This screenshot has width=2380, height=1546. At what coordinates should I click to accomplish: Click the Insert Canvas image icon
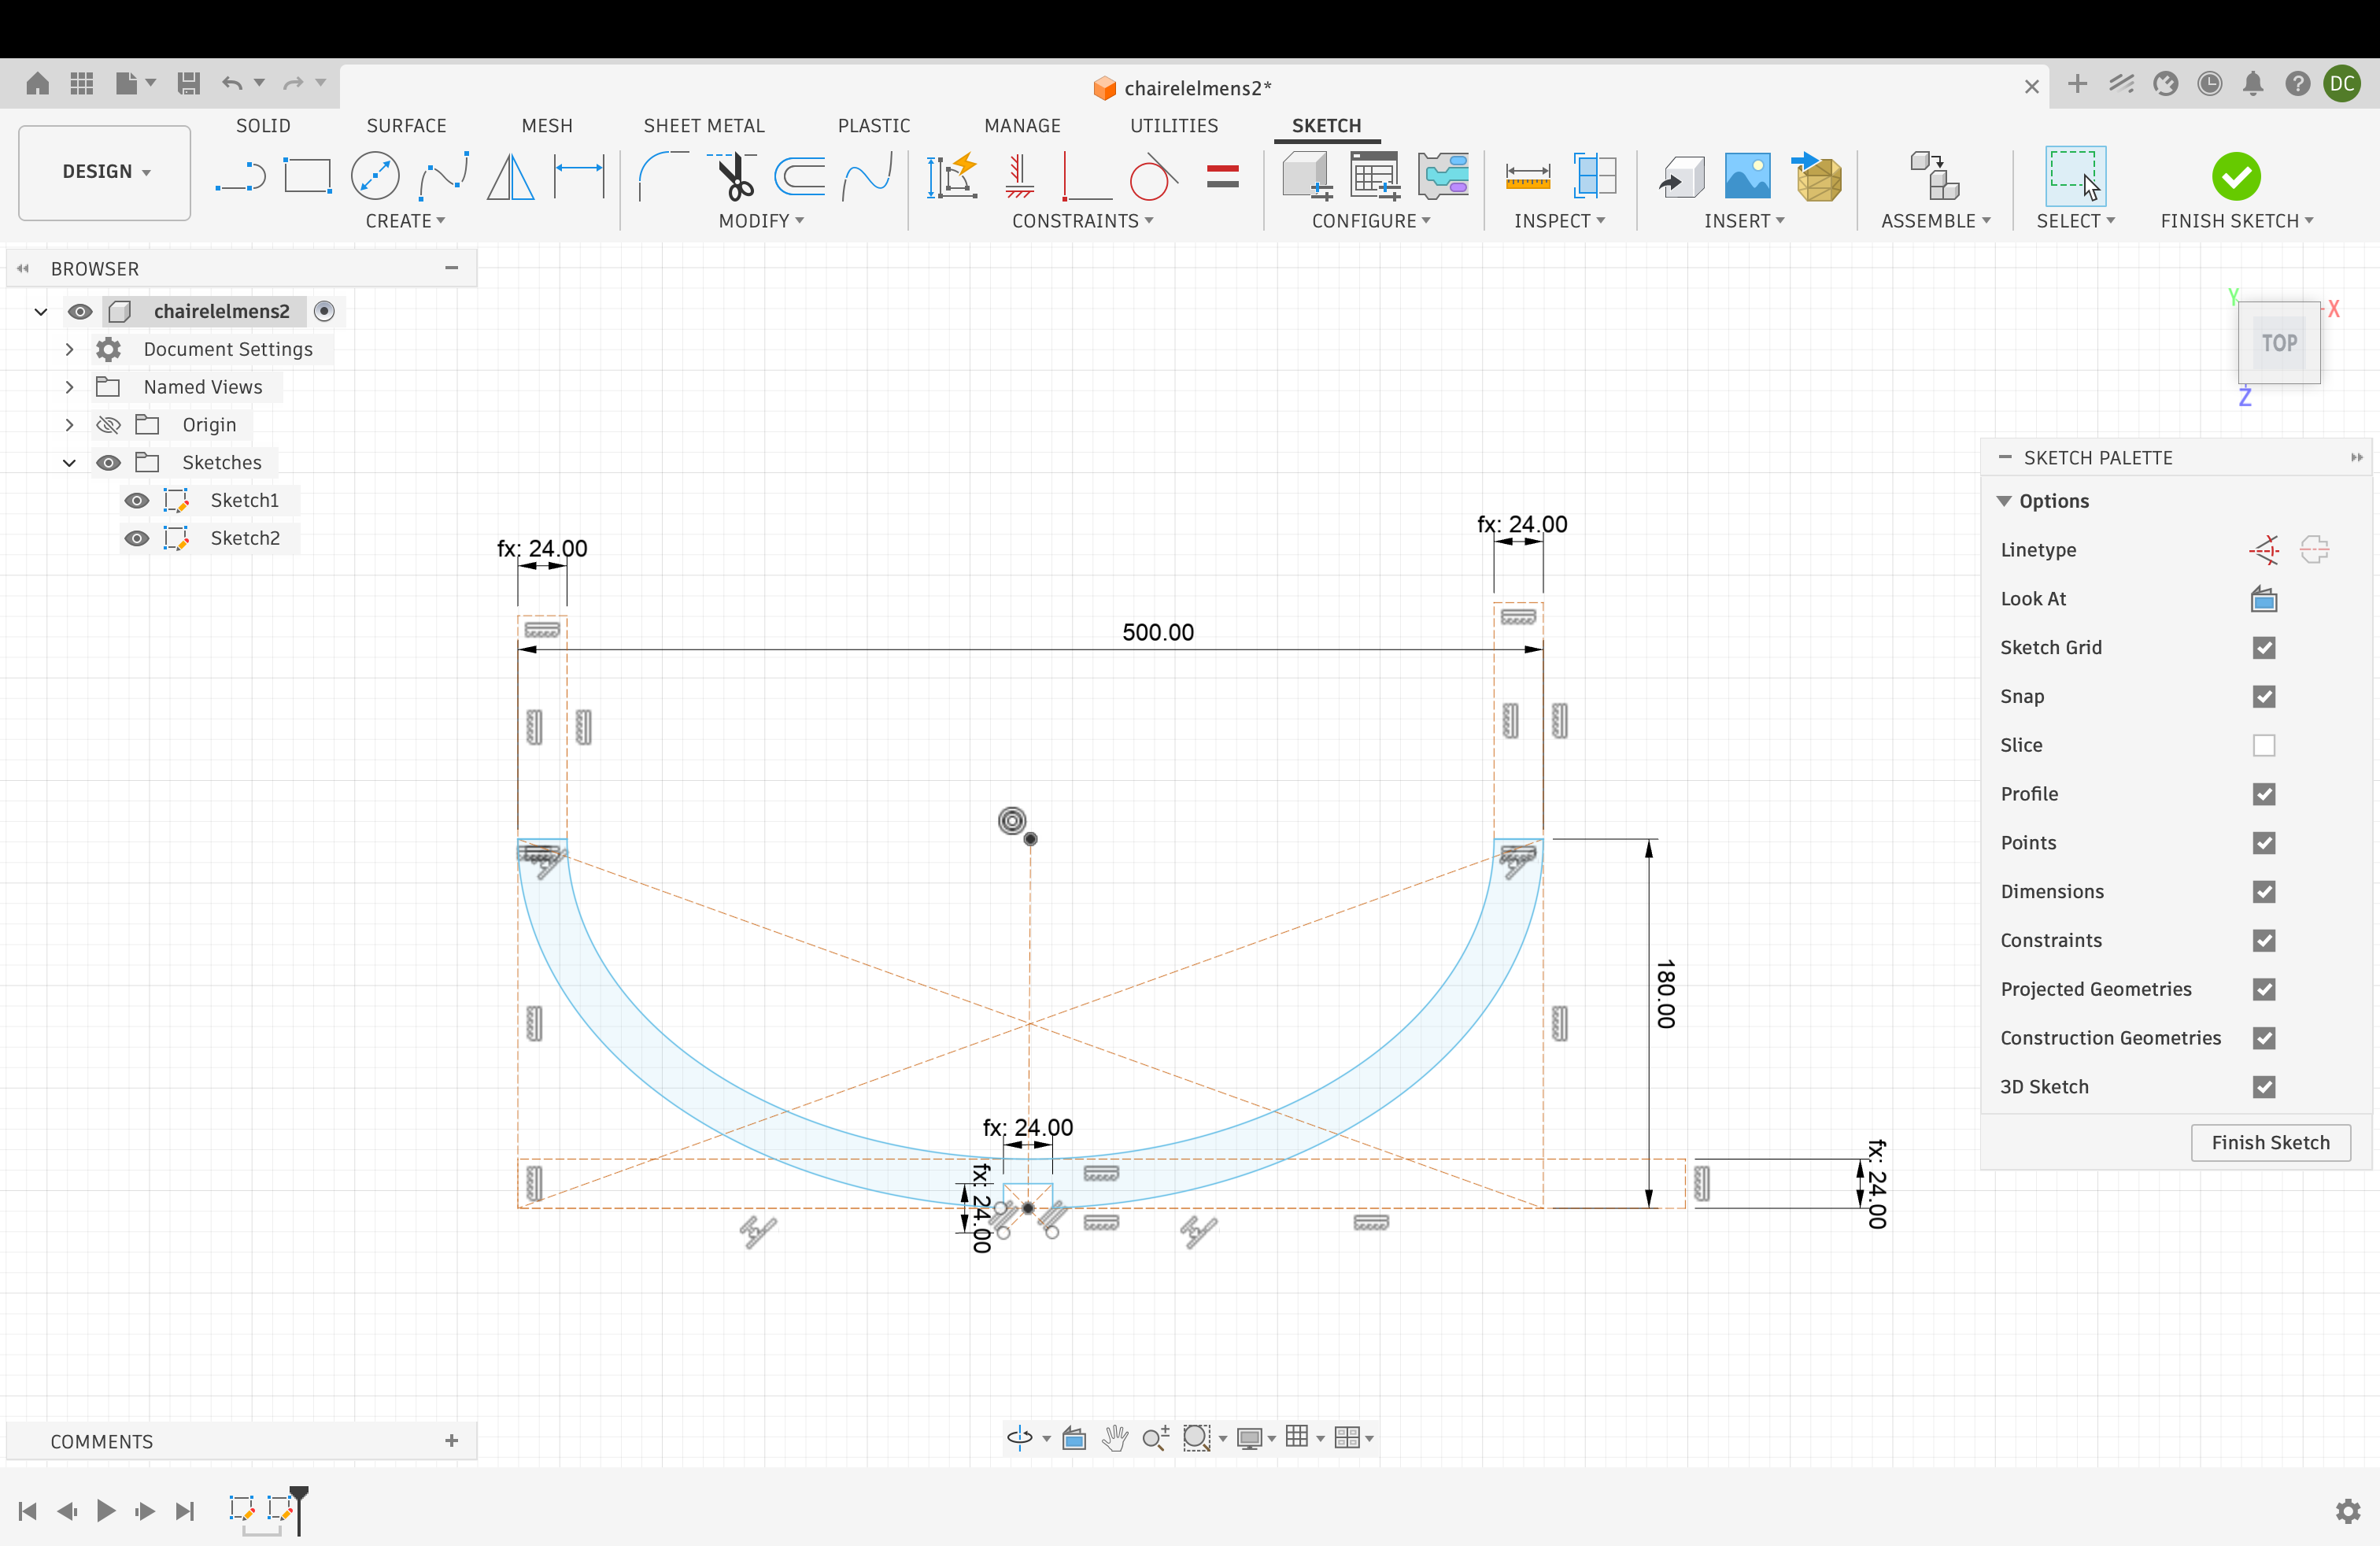(x=1747, y=177)
